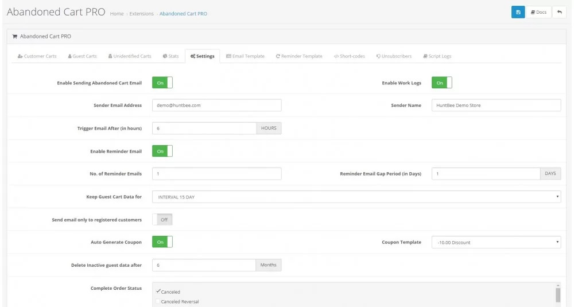Open the Email Template tab

point(245,56)
